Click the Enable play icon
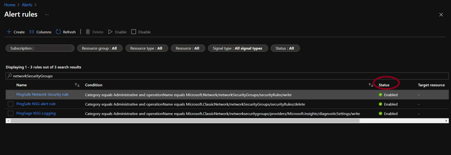The height and width of the screenshot is (155, 451). (111, 32)
